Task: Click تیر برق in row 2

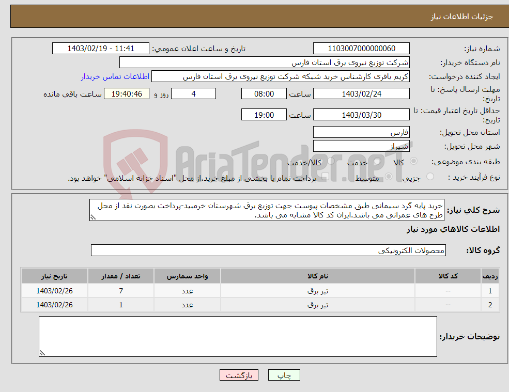Action: [x=318, y=305]
